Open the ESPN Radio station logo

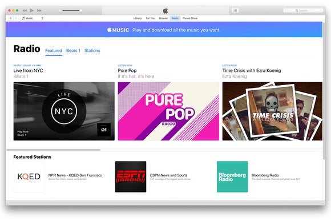coord(131,176)
